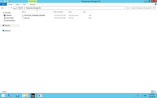Expand the chevron after This PC breadcrumb
The width and height of the screenshot is (157, 98).
(x=25, y=8)
